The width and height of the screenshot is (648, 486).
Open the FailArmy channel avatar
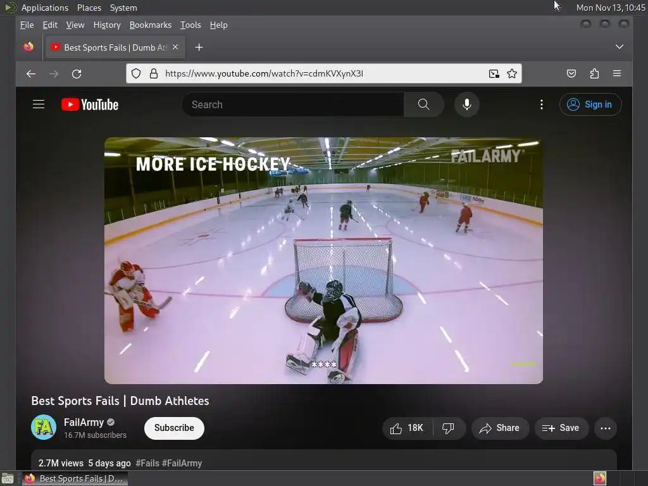44,427
